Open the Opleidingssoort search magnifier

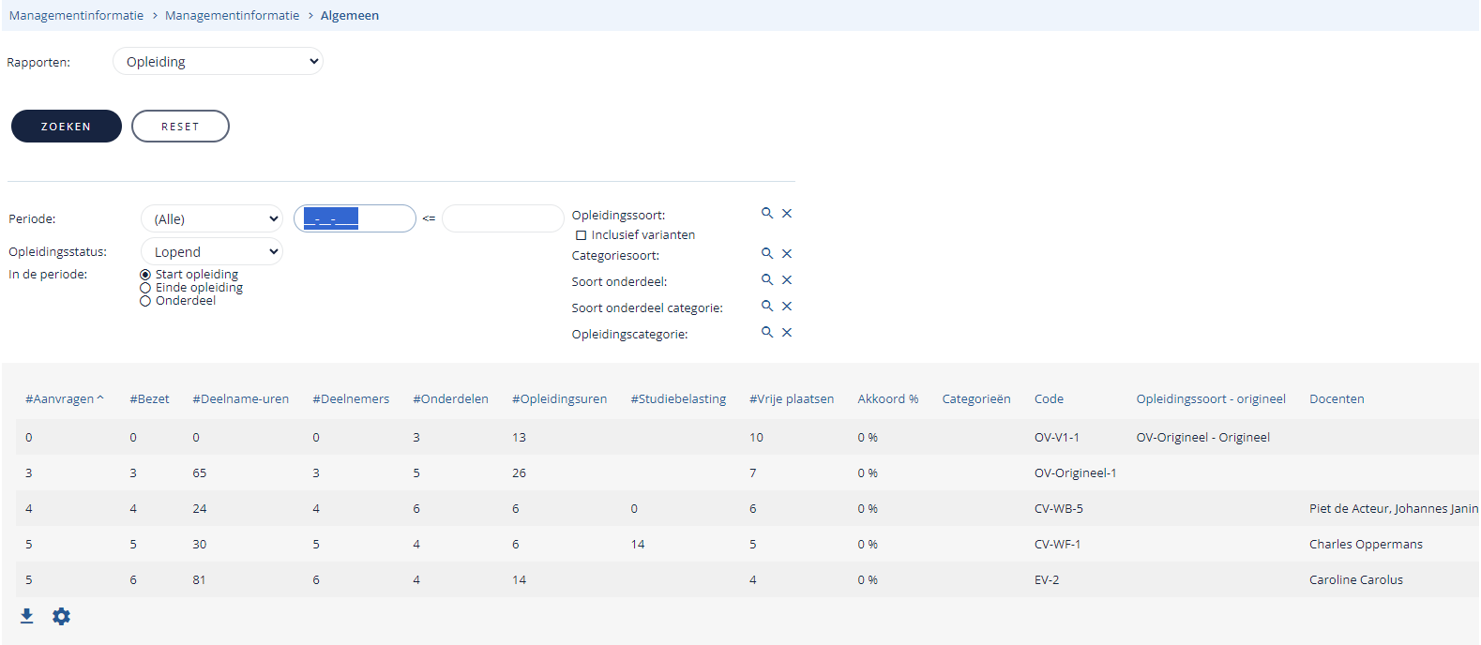[767, 214]
